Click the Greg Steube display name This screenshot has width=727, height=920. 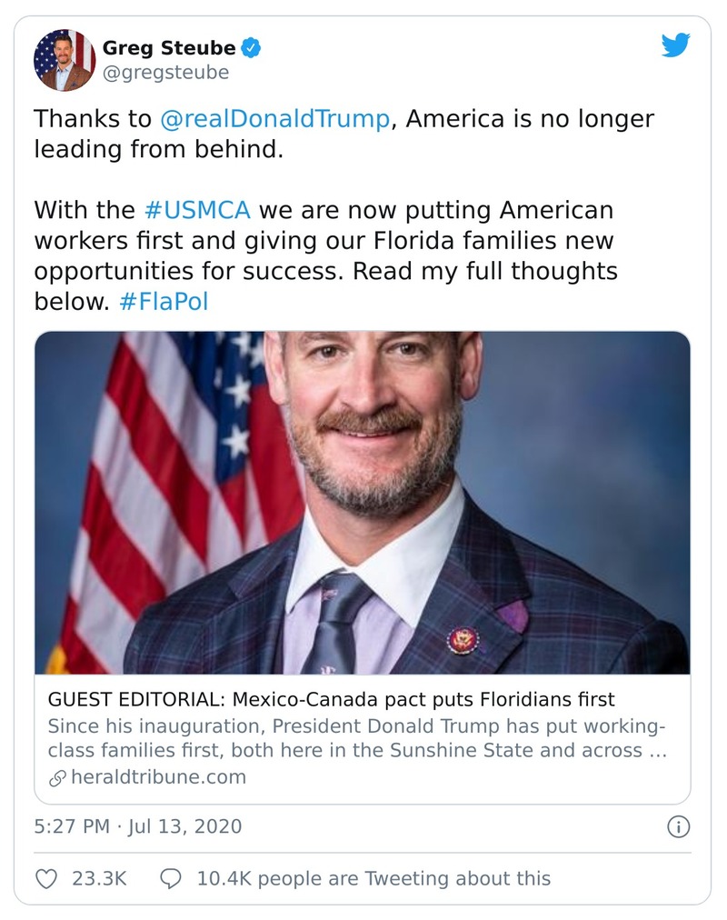(168, 47)
